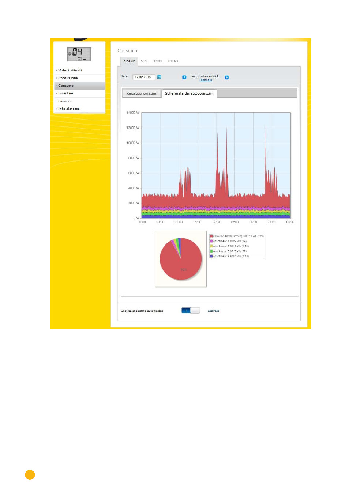
Task: Toggle the Grafica scalatura automatica switch
Action: [191, 311]
